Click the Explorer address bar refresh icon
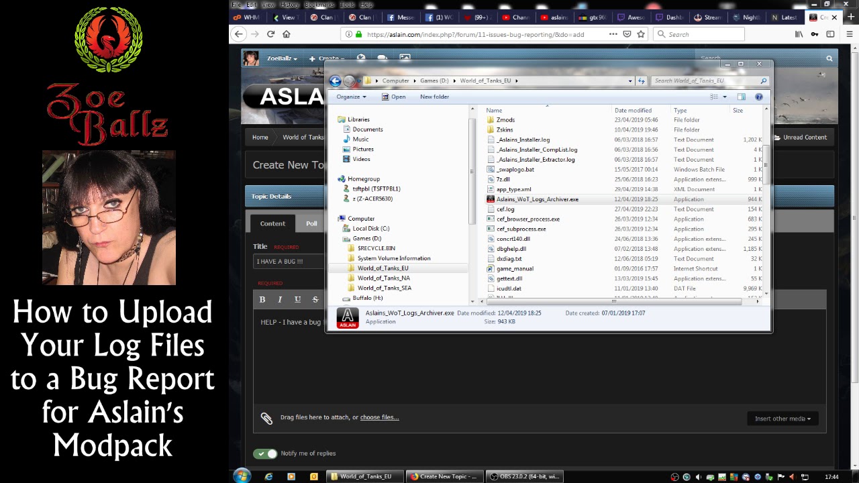Viewport: 859px width, 483px height. (x=642, y=80)
